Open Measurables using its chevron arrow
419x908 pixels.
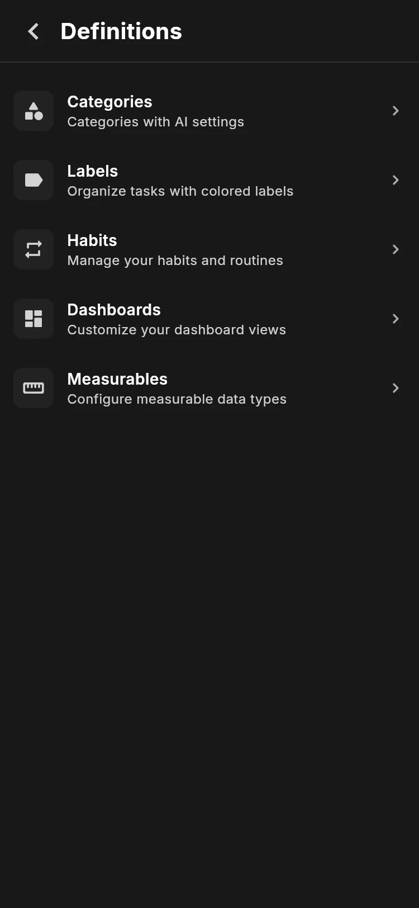pos(396,388)
